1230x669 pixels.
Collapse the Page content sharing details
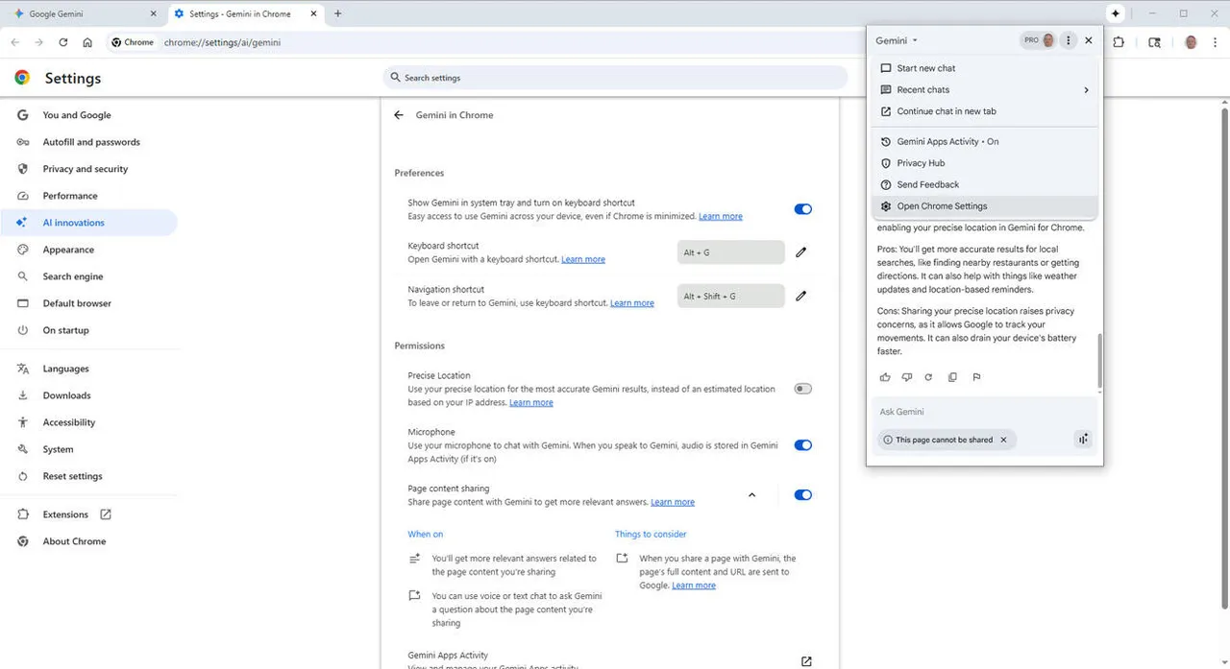pyautogui.click(x=751, y=495)
